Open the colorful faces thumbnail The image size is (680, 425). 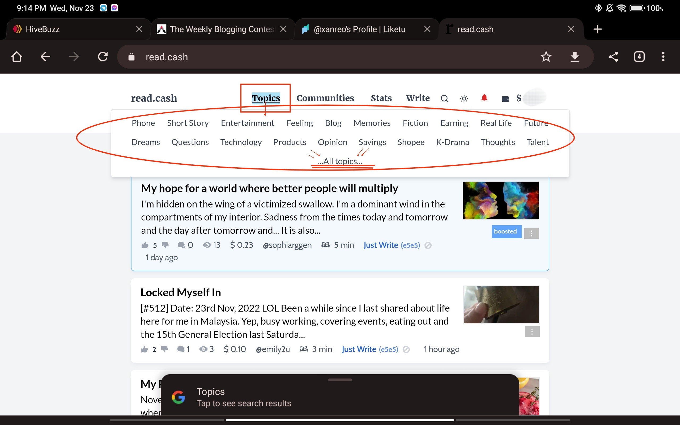(x=501, y=200)
